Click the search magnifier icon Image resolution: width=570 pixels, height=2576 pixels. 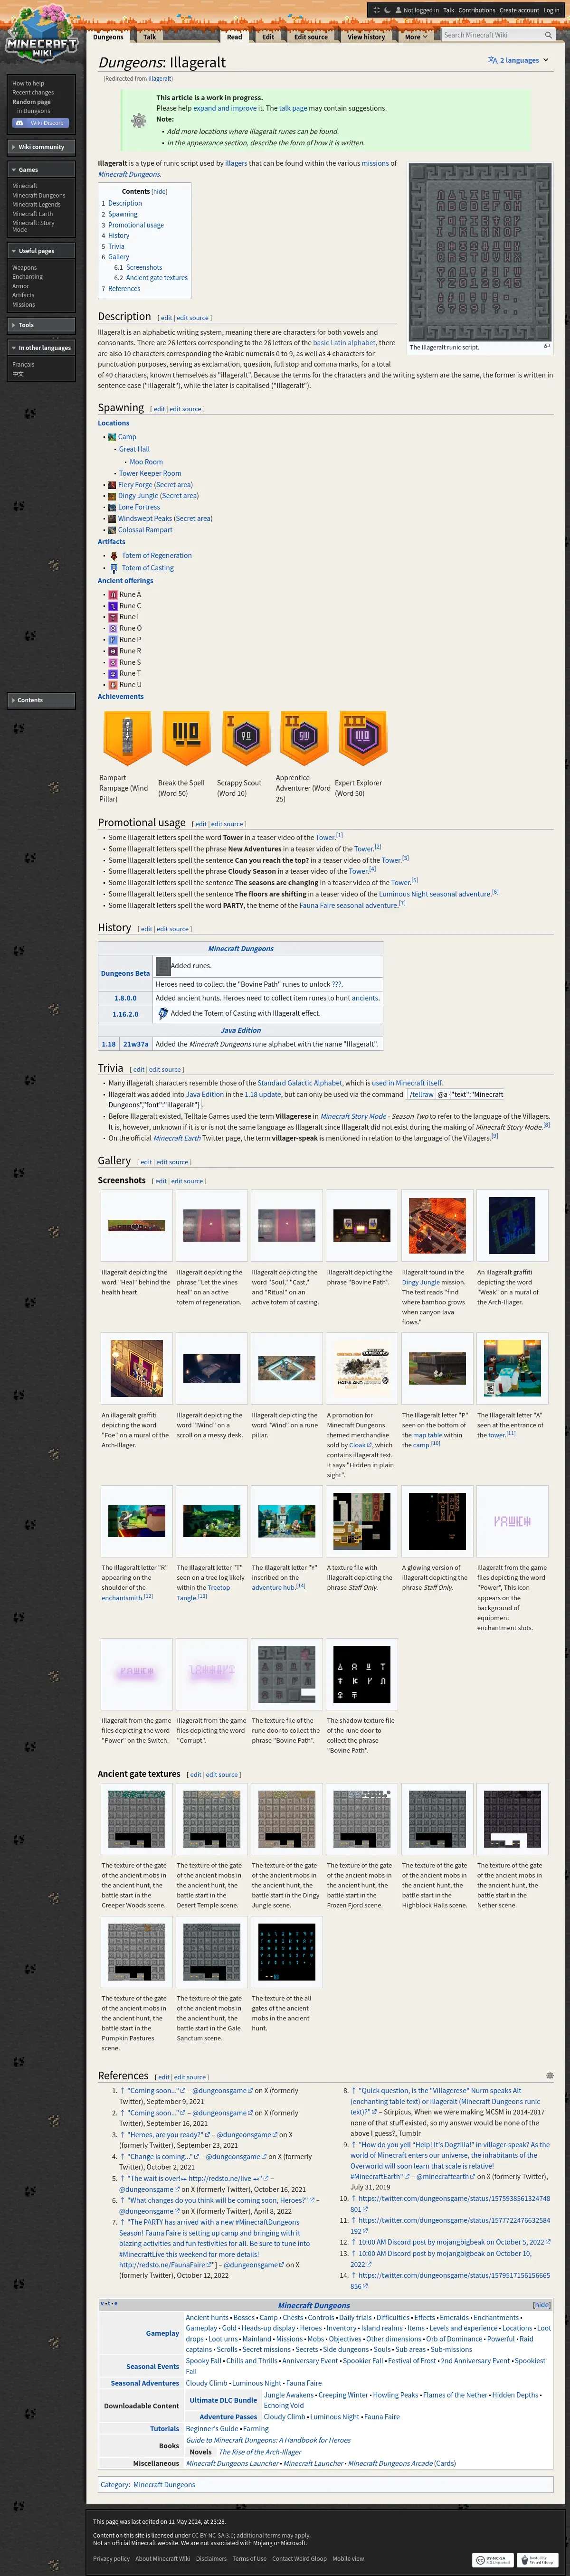tap(548, 35)
